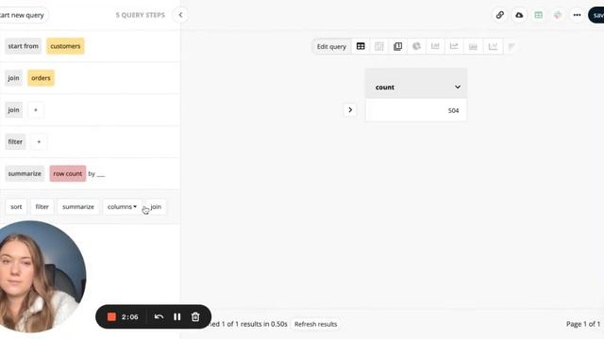Image resolution: width=604 pixels, height=339 pixels.
Task: Click the row count summarize chip
Action: [x=68, y=173]
